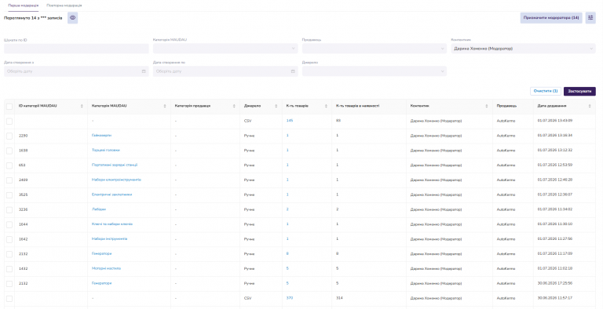603x309 pixels.
Task: Select all rows with header checkbox
Action: point(9,107)
